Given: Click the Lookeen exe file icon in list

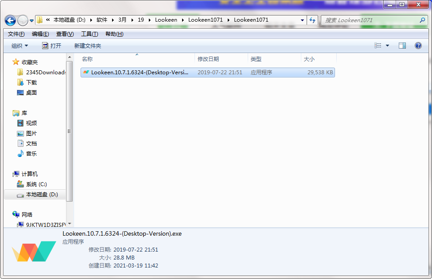Looking at the screenshot, I should (86, 73).
